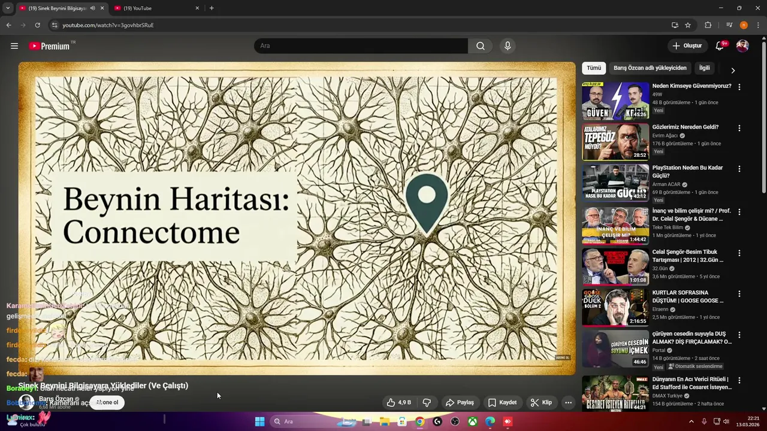This screenshot has height=431, width=767.
Task: Bookmark this page with star icon
Action: click(x=688, y=25)
